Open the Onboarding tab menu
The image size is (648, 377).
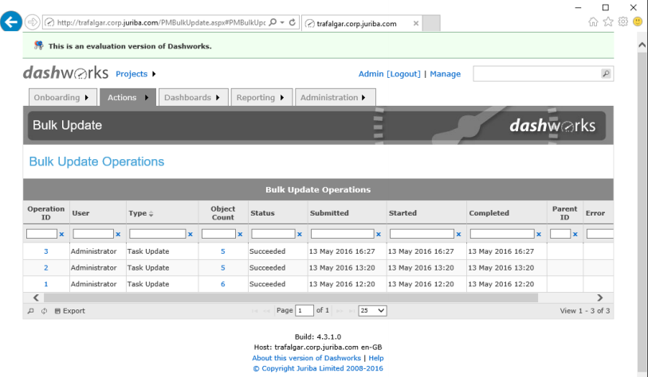click(x=63, y=97)
